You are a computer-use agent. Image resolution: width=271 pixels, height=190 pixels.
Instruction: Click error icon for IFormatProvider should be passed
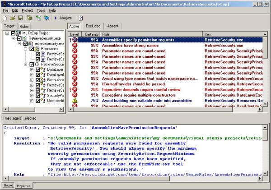[x=75, y=84]
